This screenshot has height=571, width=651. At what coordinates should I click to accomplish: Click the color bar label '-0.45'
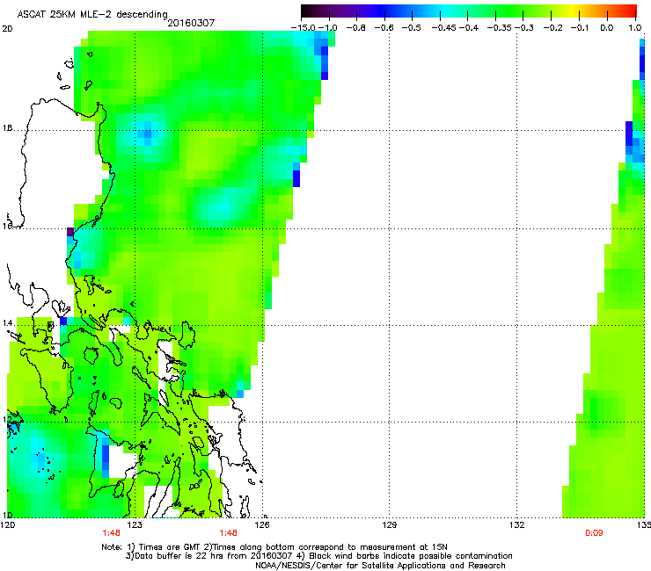click(x=444, y=28)
